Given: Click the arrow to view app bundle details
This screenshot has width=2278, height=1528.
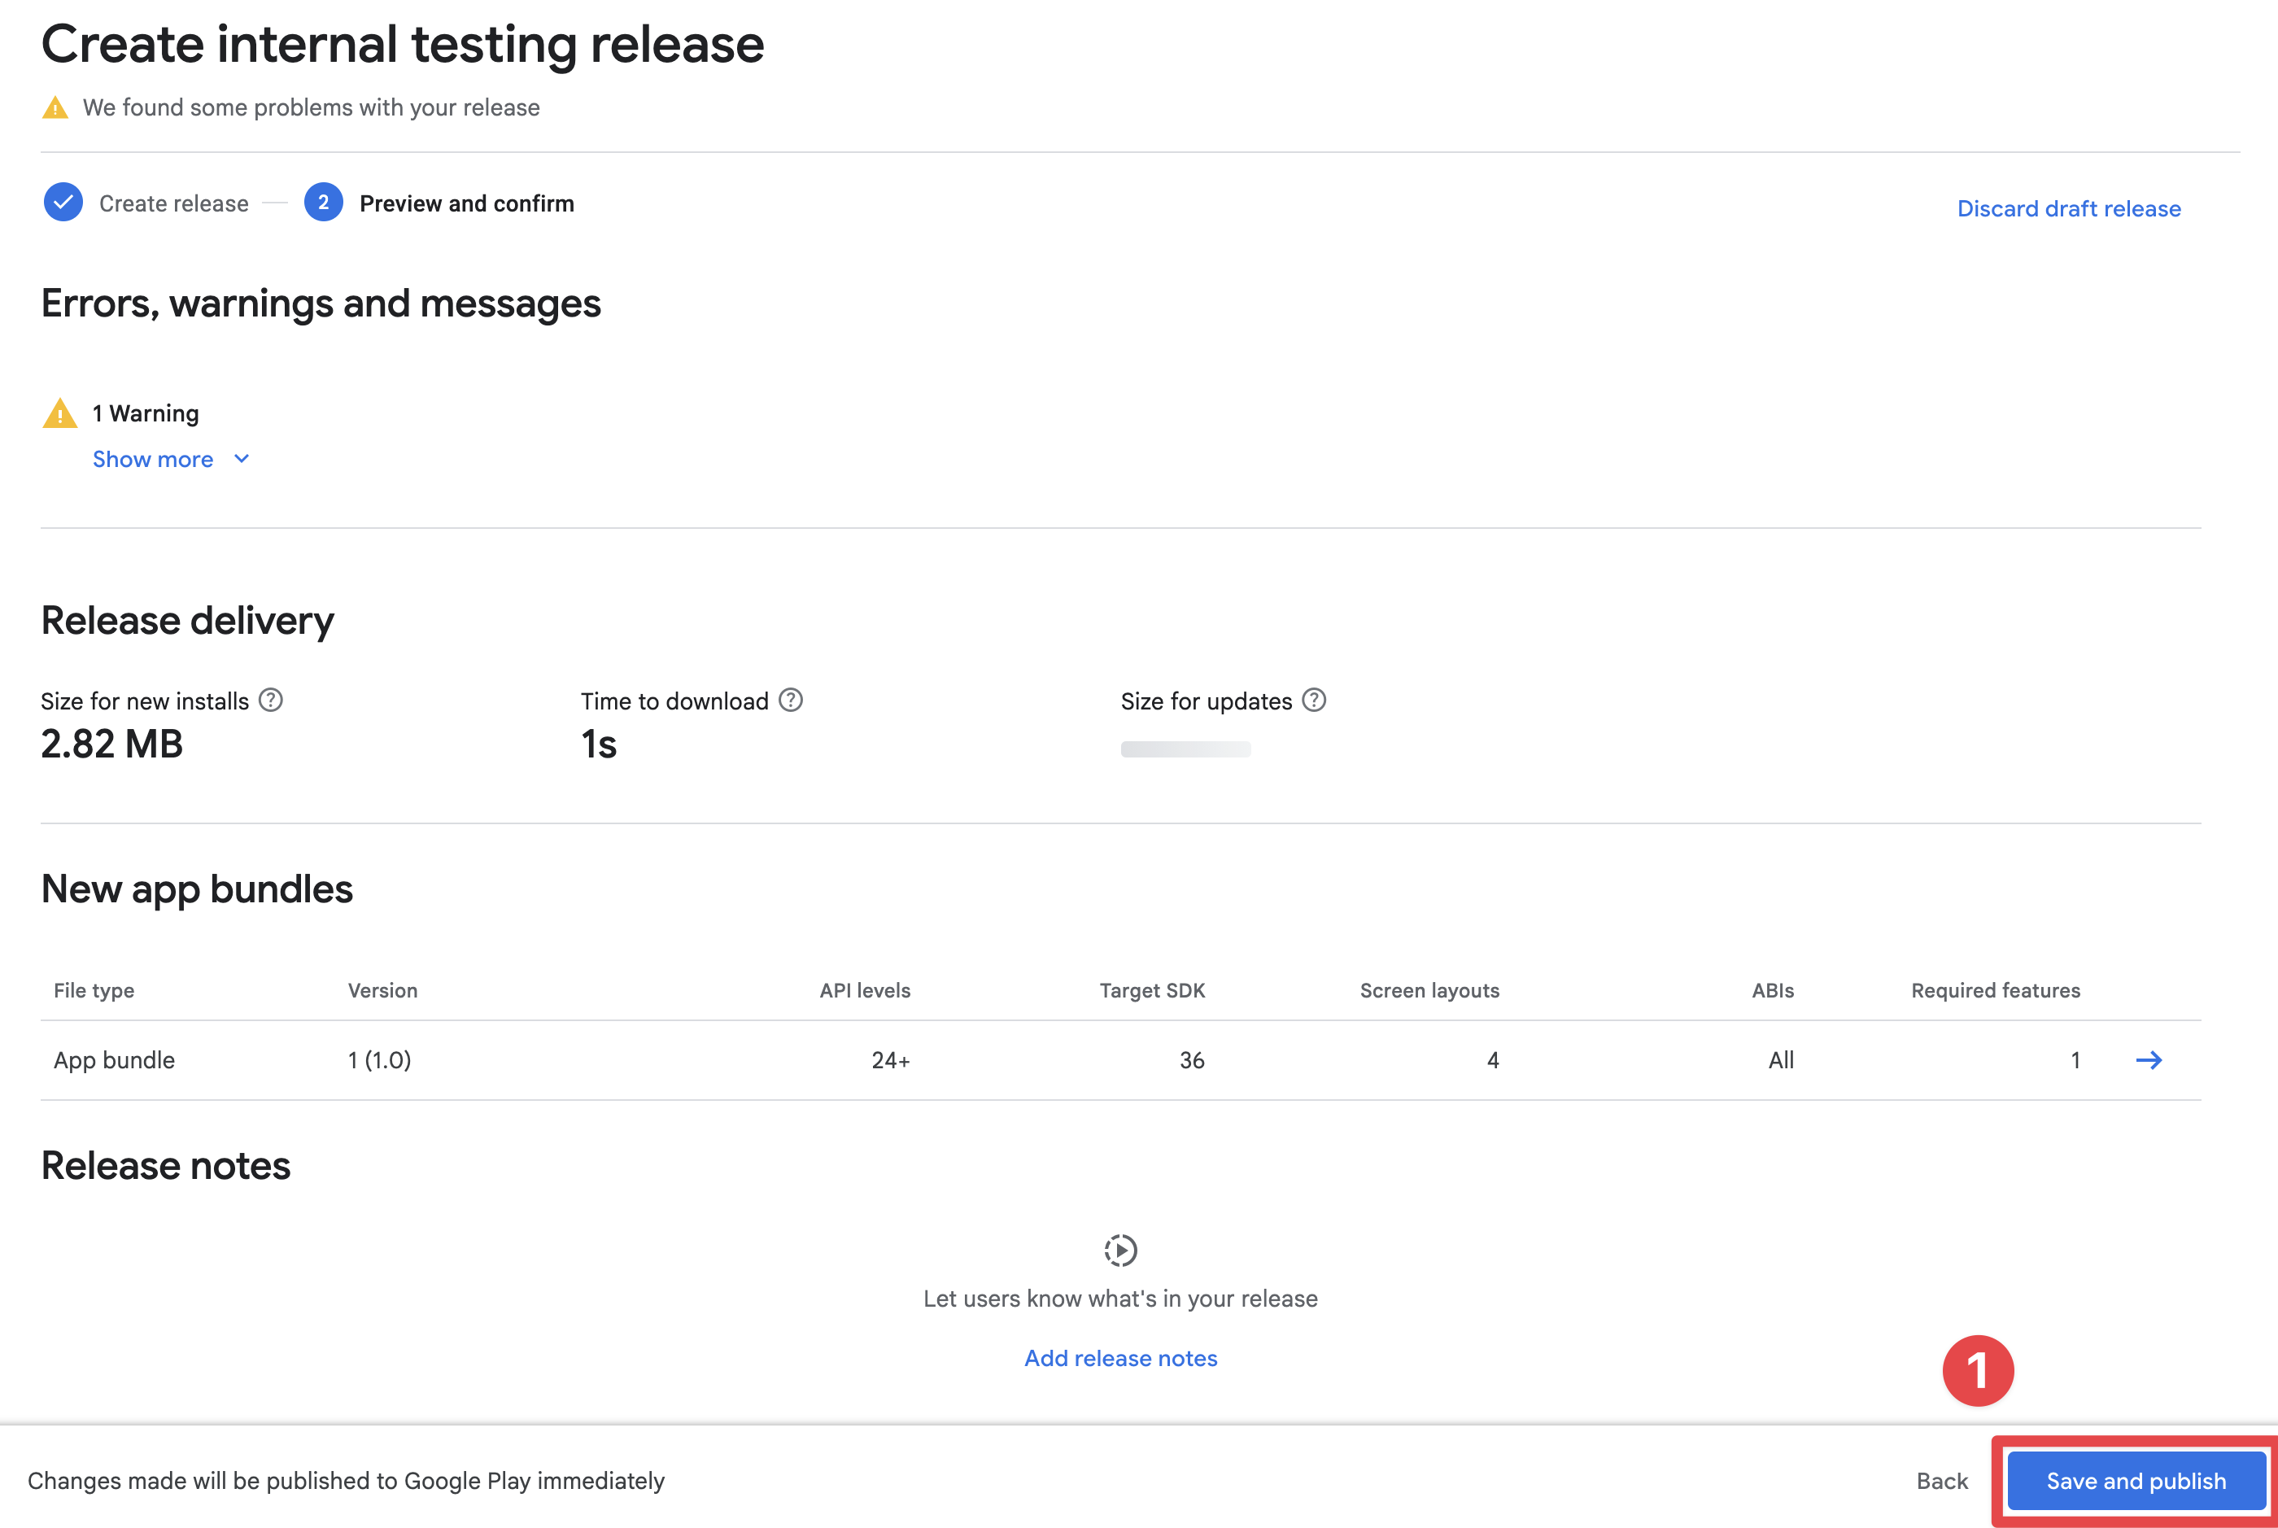Looking at the screenshot, I should pos(2150,1060).
